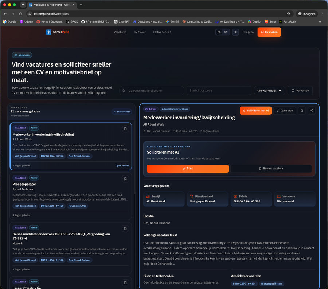Click the bookmark icon beside Open bron
Image resolution: width=328 pixels, height=289 pixels.
coord(302,111)
